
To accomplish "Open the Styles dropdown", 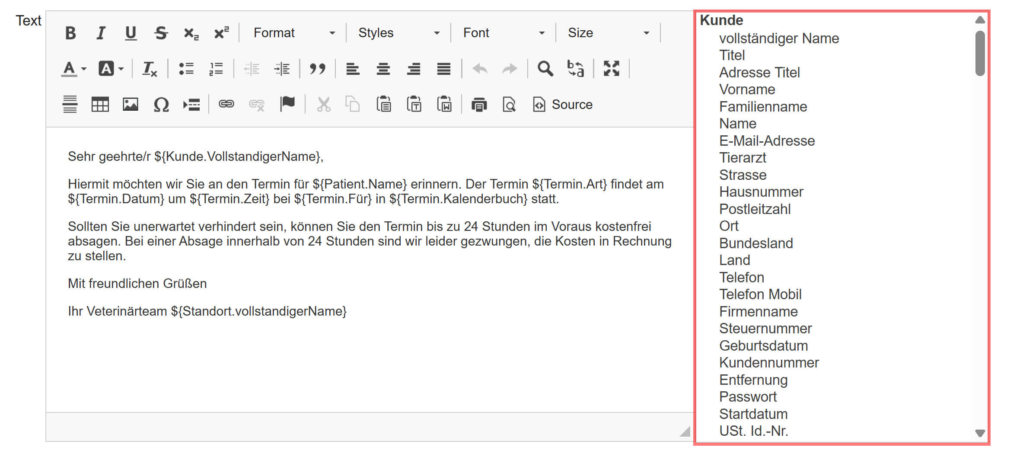I will pyautogui.click(x=398, y=33).
